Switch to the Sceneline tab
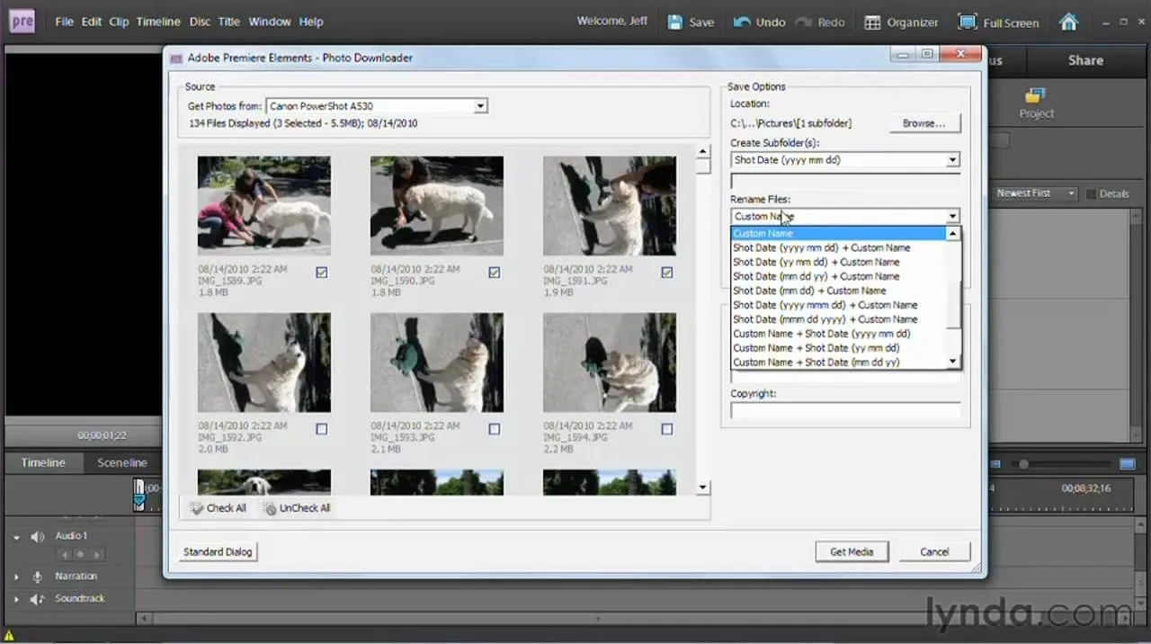The width and height of the screenshot is (1151, 644). click(122, 462)
